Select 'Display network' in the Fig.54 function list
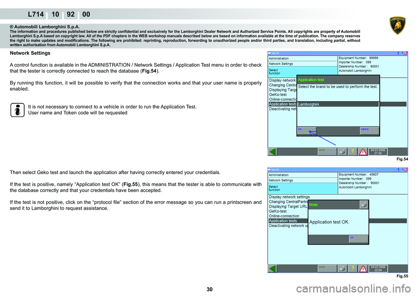The width and height of the screenshot is (418, 296). [282, 80]
